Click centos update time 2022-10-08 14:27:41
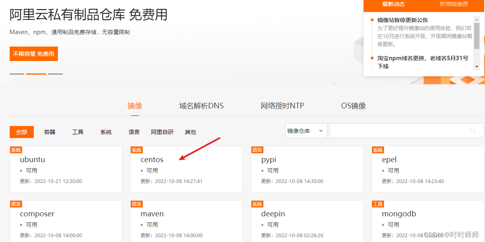 point(179,181)
